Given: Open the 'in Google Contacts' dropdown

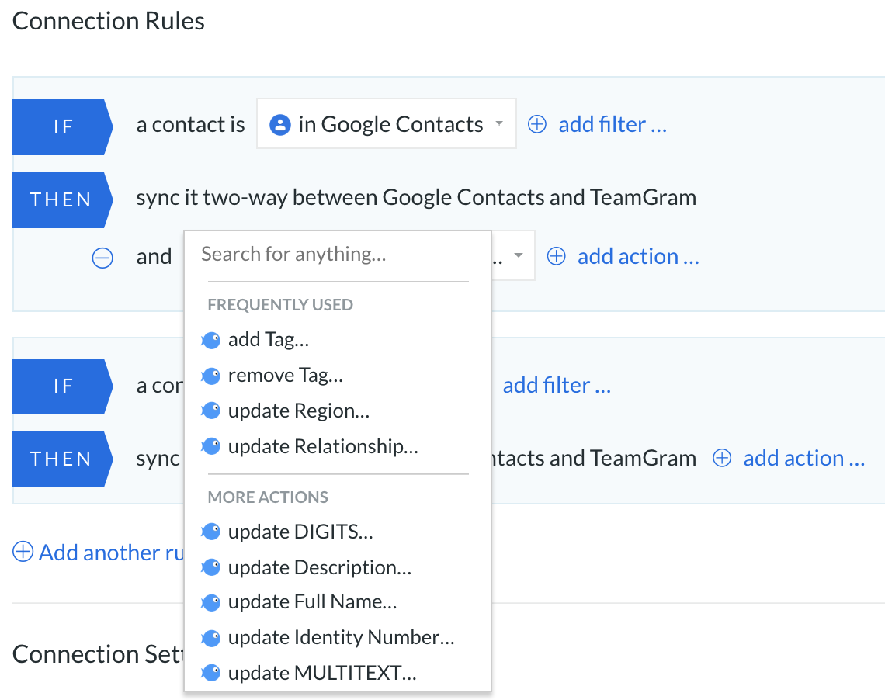Looking at the screenshot, I should tap(386, 123).
